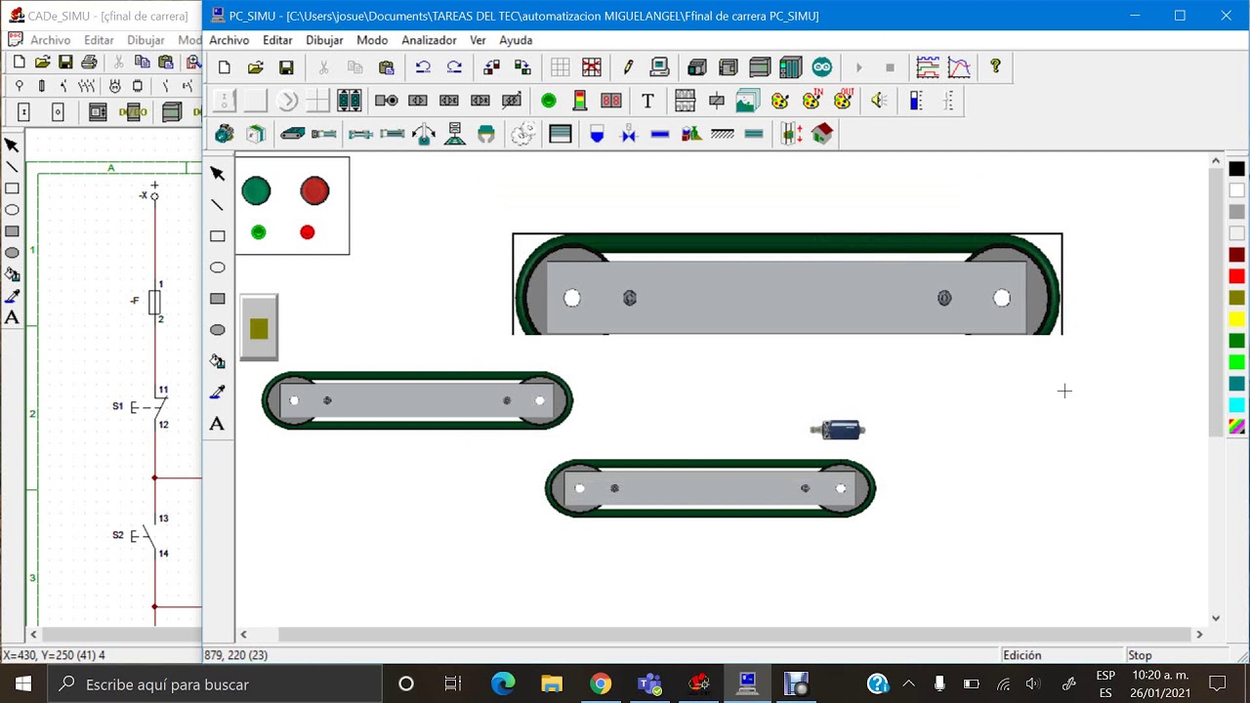
Task: Pick the yellow color swatch
Action: (x=1237, y=319)
